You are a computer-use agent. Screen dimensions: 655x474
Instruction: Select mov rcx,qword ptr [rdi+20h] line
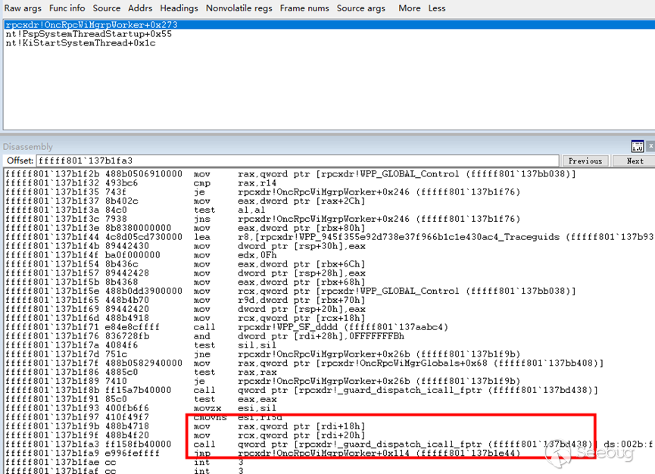[186, 435]
